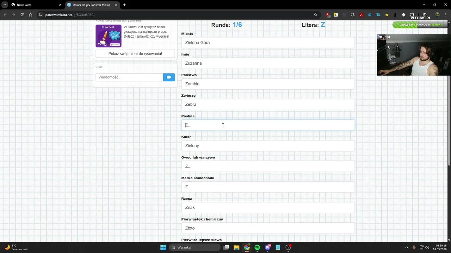The image size is (451, 253).
Task: View site information icon in address bar
Action: tap(41, 15)
